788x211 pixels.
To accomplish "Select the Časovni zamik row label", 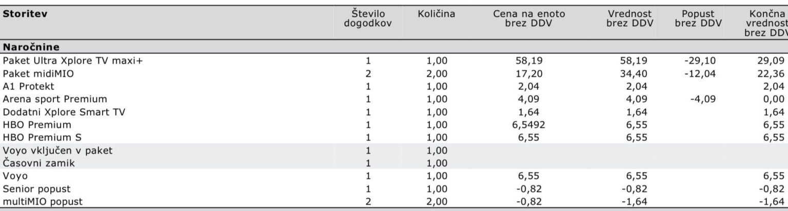I will (40, 163).
